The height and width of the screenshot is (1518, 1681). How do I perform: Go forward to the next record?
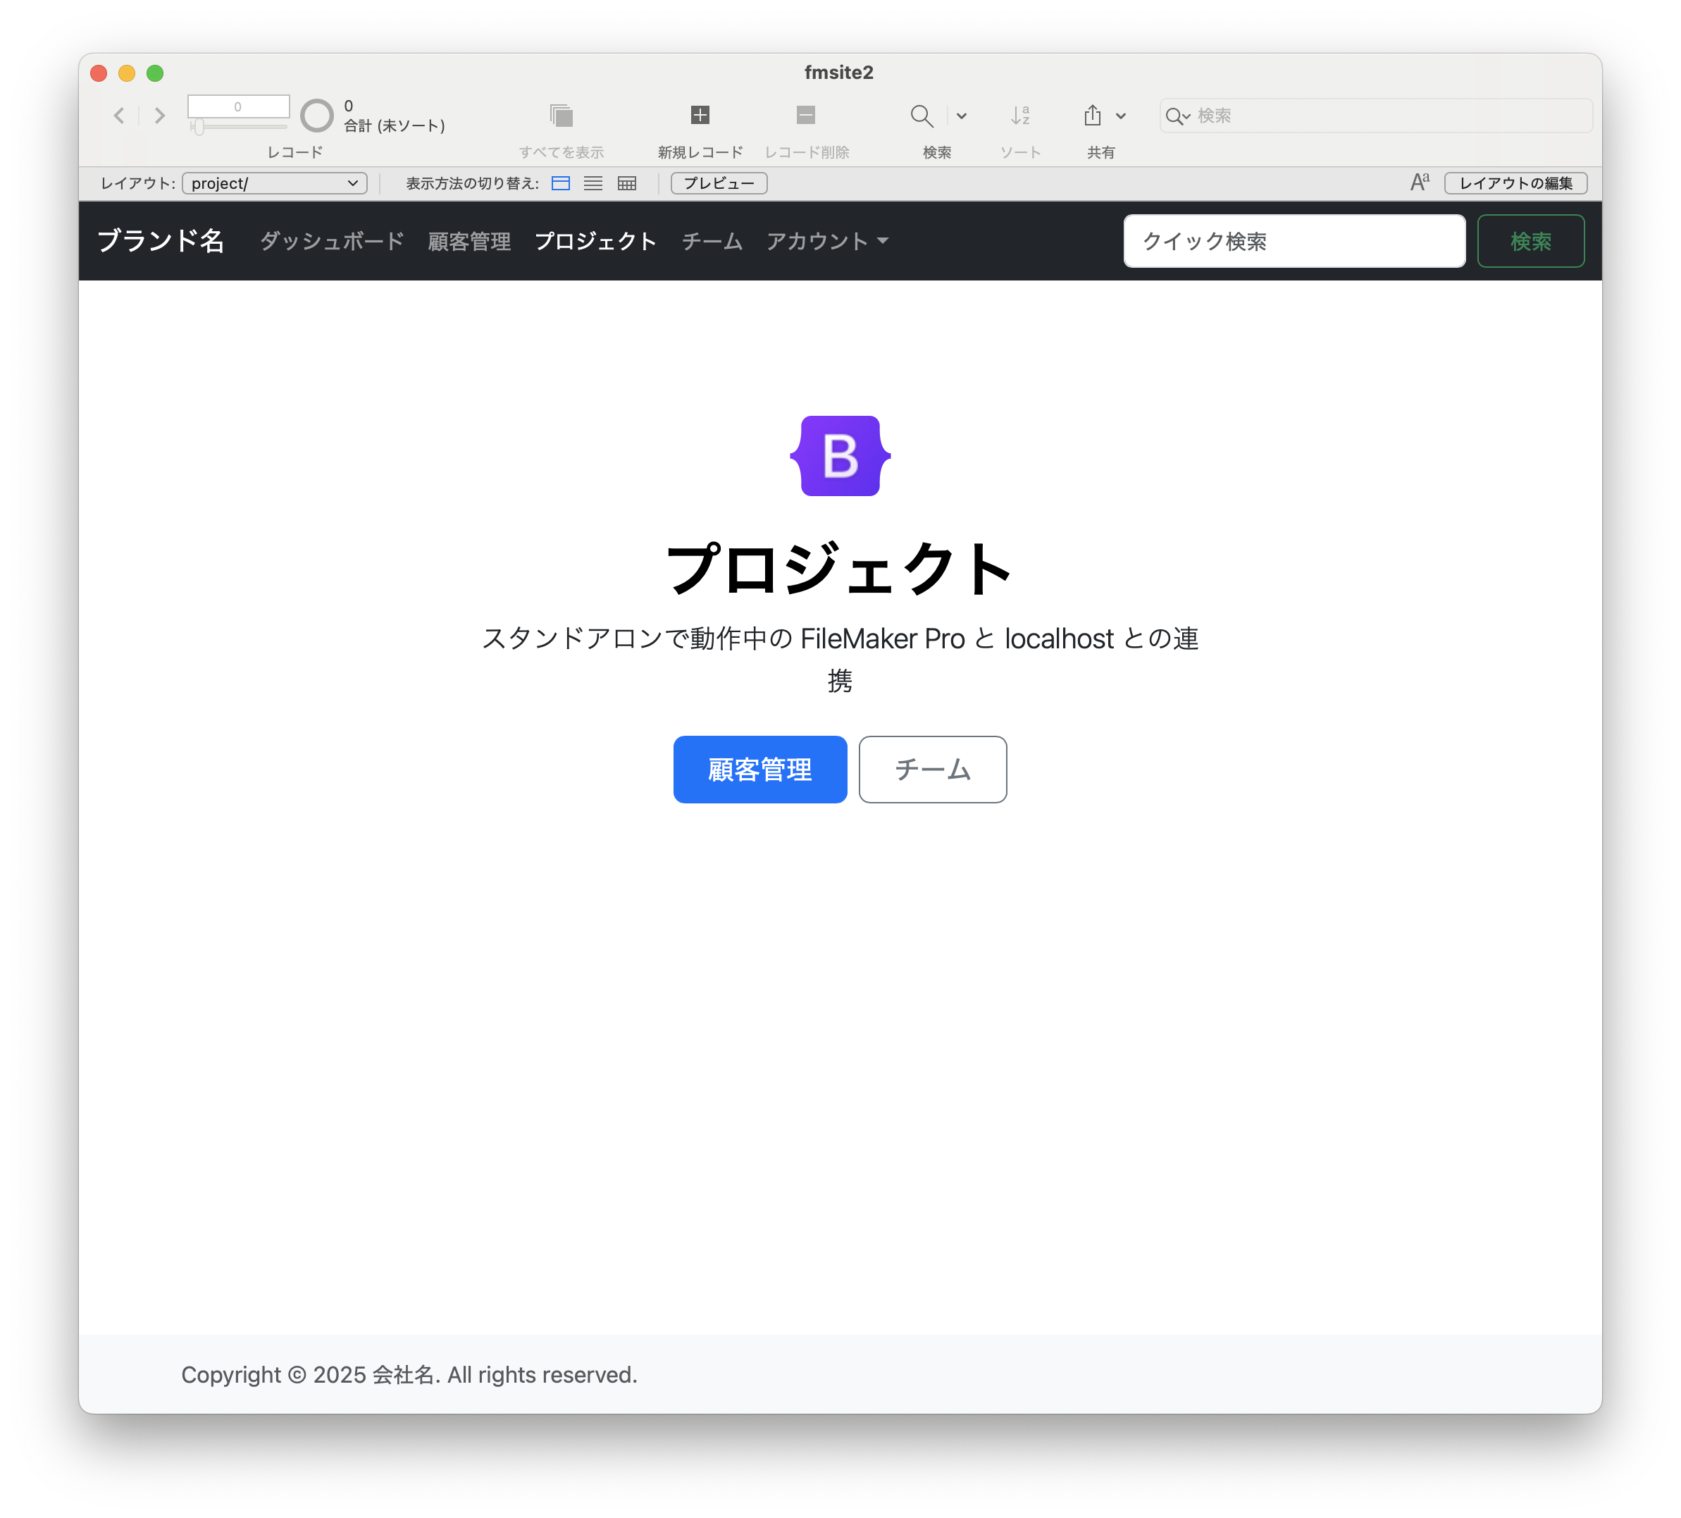159,116
